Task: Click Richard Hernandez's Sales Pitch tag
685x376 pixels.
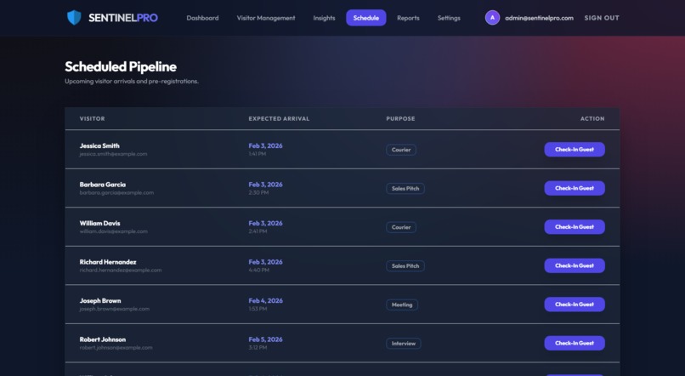Action: pos(405,265)
